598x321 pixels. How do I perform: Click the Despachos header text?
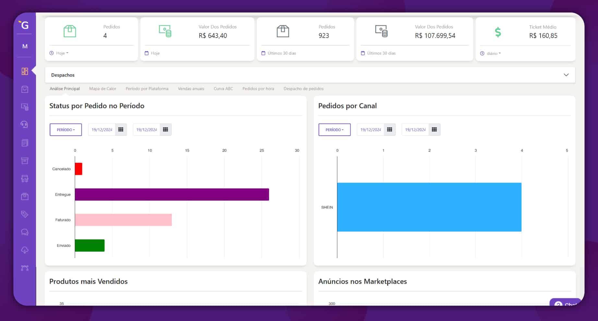pos(63,75)
